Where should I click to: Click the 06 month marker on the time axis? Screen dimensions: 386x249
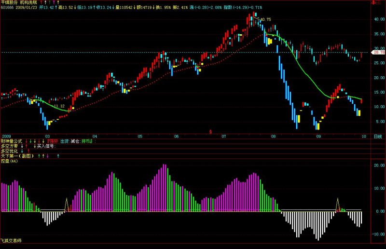[x=176, y=137]
